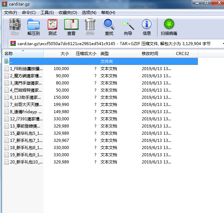Screen dimensions: 224x213
Task: Open the 选项(N) menu
Action: point(89,13)
